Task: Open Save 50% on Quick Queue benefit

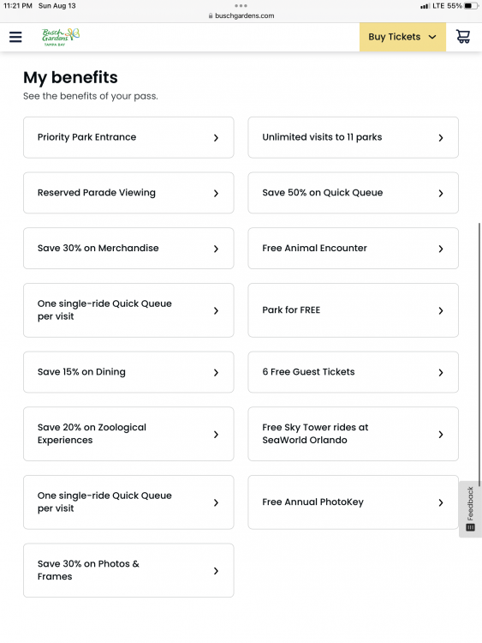Action: click(x=353, y=193)
